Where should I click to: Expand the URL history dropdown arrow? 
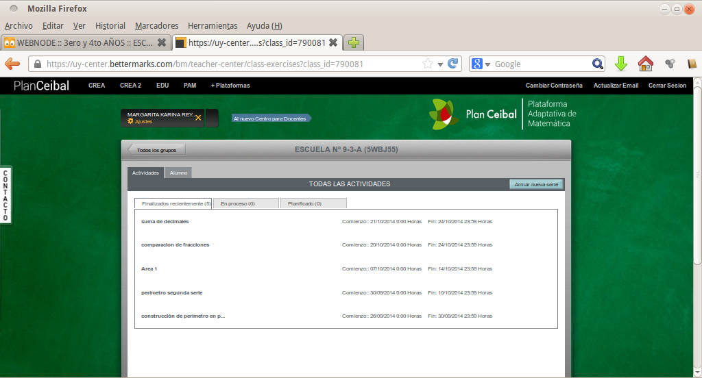440,64
